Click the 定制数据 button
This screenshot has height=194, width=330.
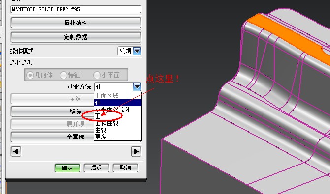[76, 37]
